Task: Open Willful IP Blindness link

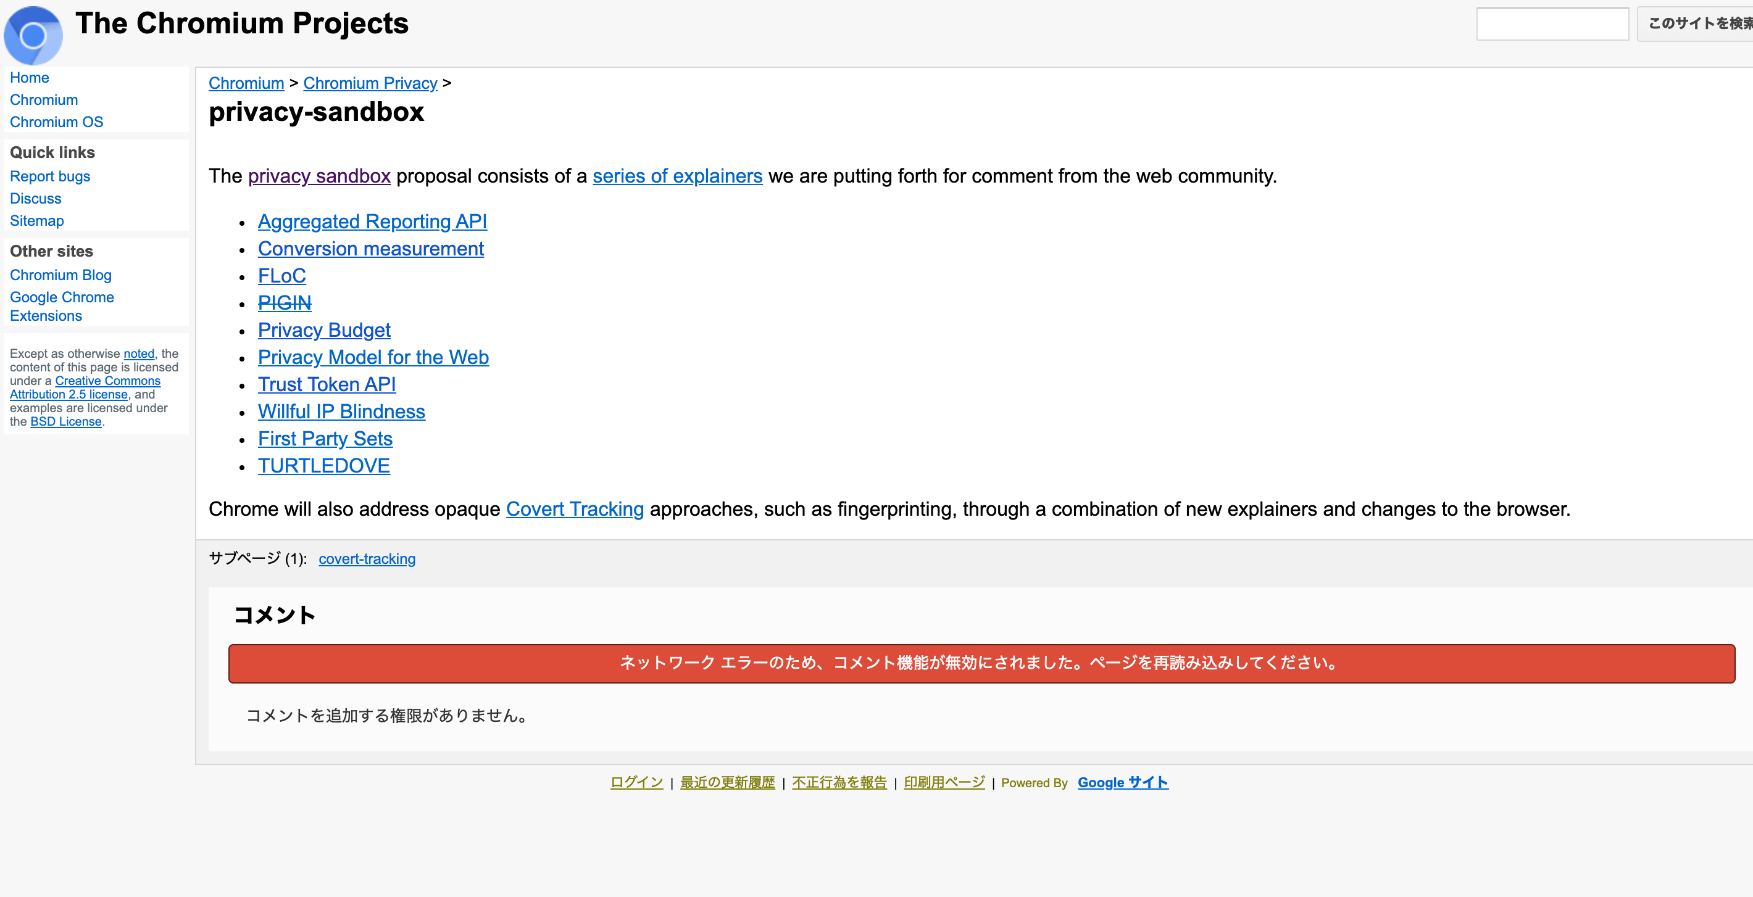Action: tap(341, 411)
